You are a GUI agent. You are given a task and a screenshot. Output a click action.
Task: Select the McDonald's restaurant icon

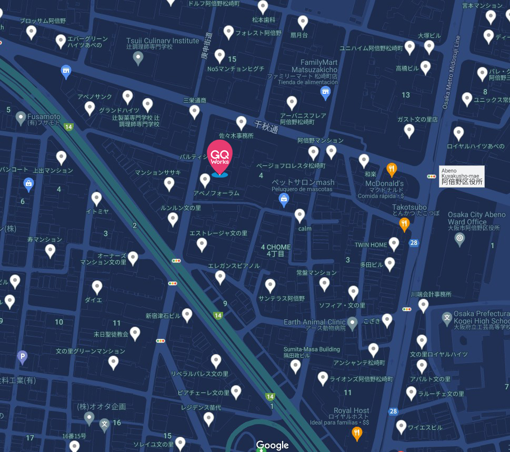coord(392,170)
